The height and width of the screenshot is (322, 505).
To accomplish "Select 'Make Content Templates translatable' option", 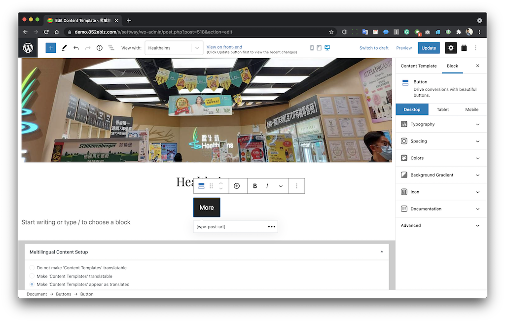I will pos(32,276).
